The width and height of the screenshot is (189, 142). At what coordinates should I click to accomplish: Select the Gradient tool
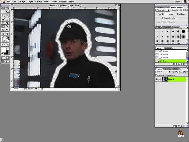click(x=7, y=38)
